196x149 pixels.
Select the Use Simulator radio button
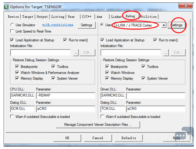tap(12, 25)
